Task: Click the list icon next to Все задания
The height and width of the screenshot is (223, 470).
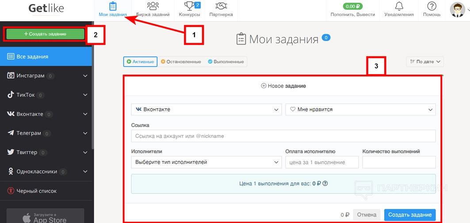Action: click(11, 57)
